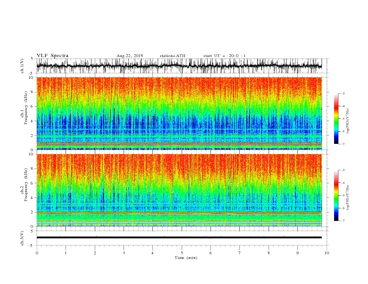Click the ch.1 voltage waveform trace

[179, 66]
